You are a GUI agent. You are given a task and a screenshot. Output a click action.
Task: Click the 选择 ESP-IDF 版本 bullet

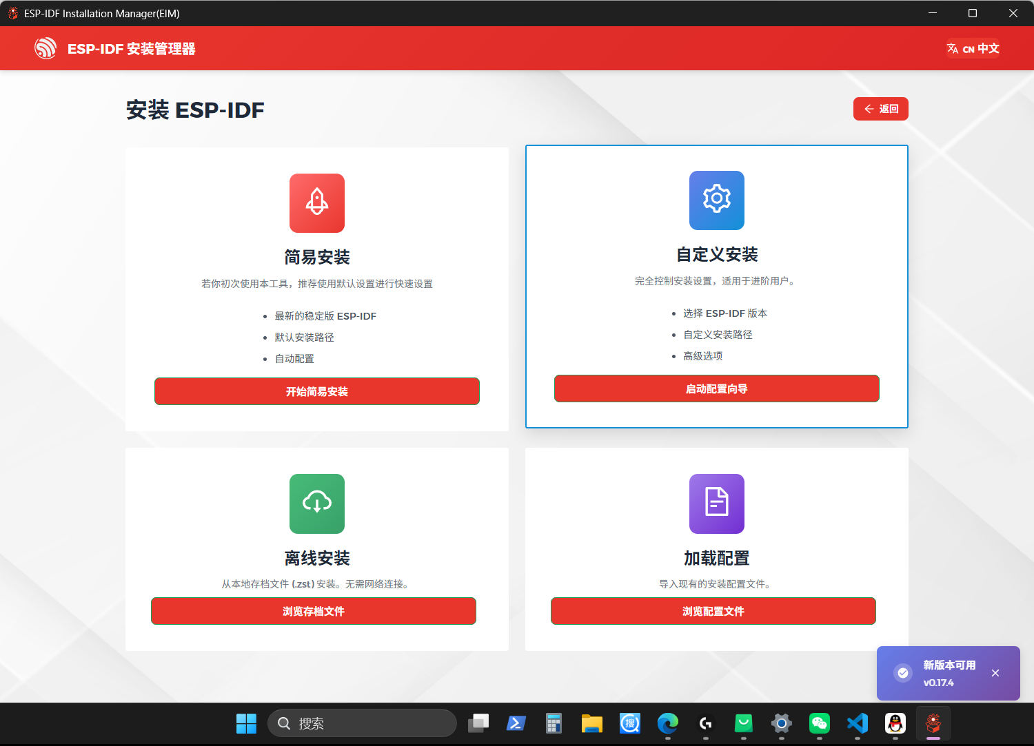pyautogui.click(x=725, y=313)
